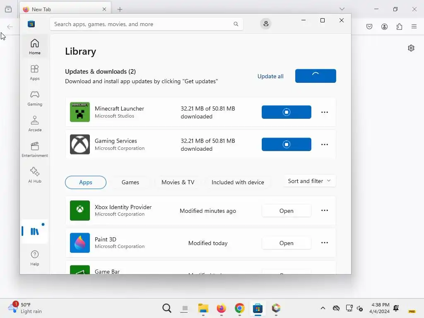Open Firefox account icon
Image resolution: width=424 pixels, height=318 pixels.
384,26
